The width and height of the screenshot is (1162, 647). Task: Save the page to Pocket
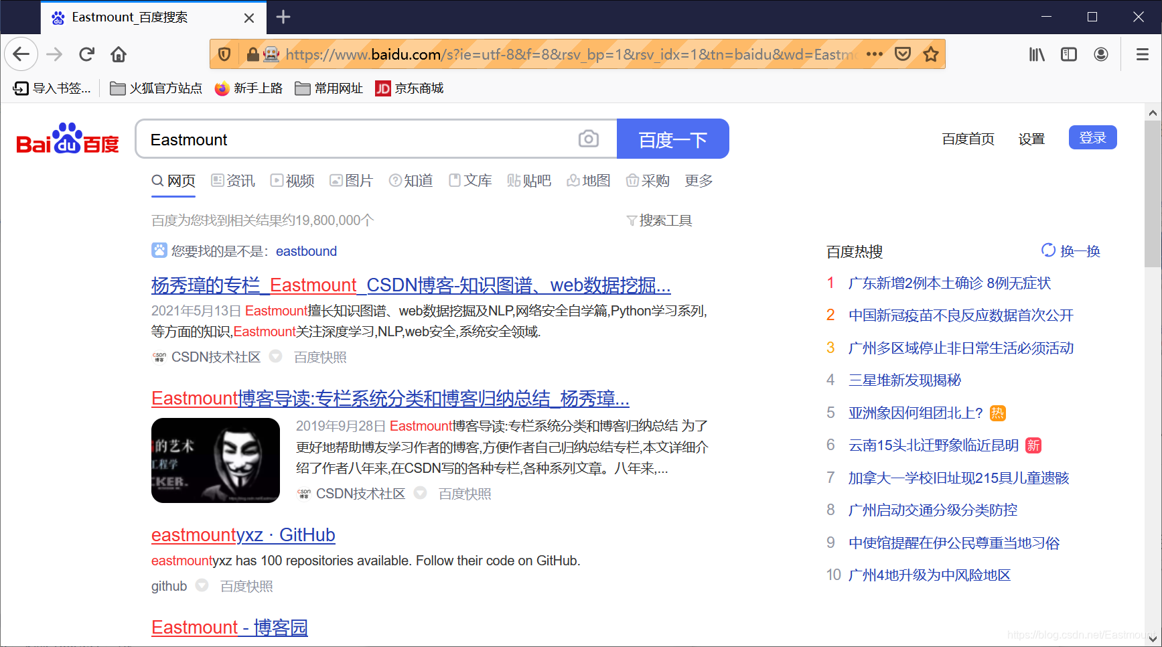click(903, 54)
